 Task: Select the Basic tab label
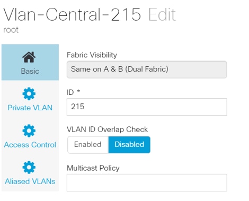pyautogui.click(x=30, y=71)
